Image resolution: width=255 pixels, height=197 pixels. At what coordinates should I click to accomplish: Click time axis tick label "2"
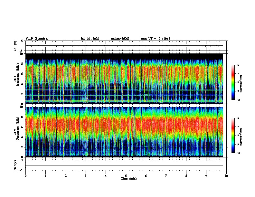pos(66,176)
